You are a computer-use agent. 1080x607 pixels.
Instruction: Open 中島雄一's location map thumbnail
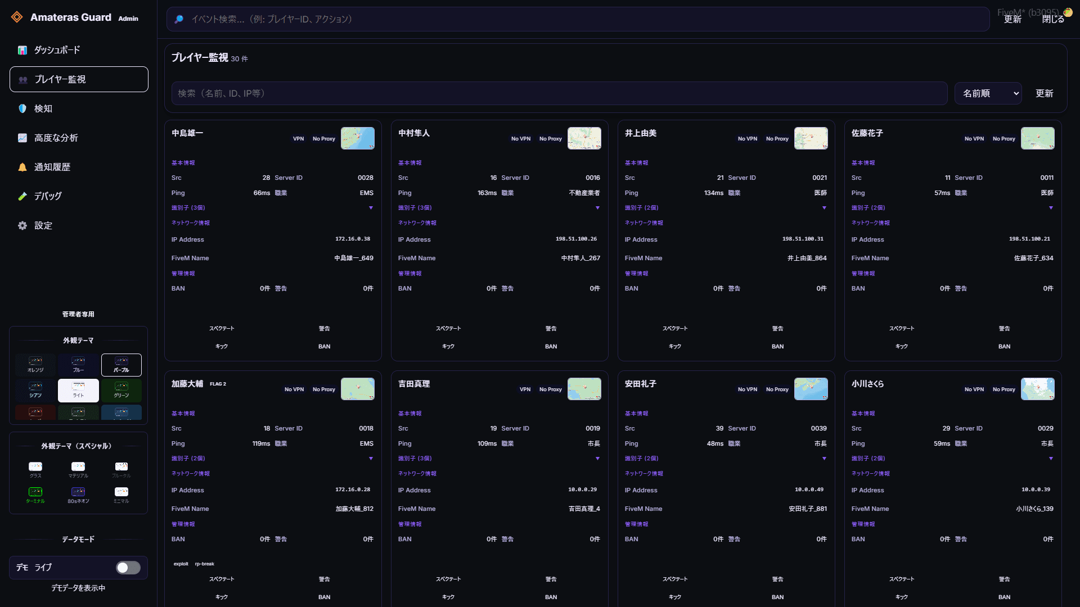point(358,138)
